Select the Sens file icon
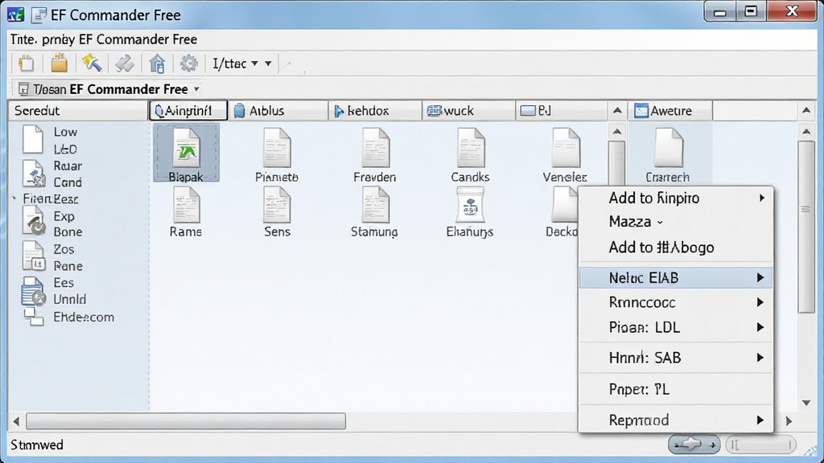 tap(277, 212)
